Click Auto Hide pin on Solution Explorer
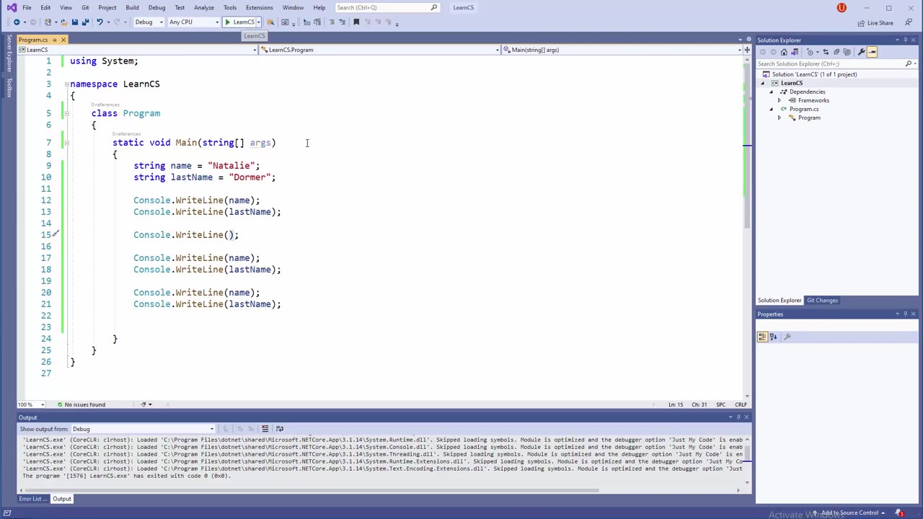The height and width of the screenshot is (519, 923). (905, 40)
